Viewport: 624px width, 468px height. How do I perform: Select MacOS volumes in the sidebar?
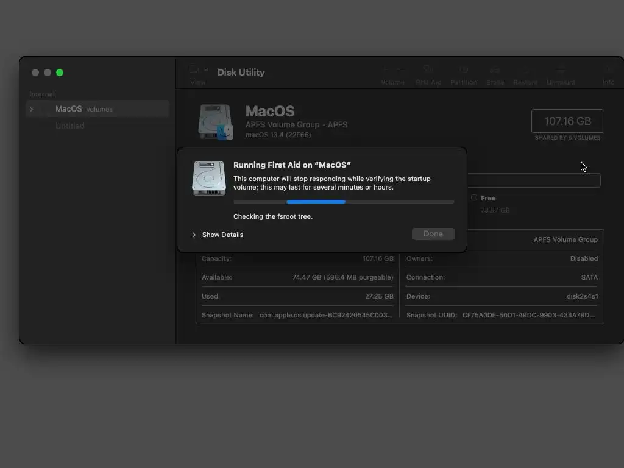pos(97,108)
